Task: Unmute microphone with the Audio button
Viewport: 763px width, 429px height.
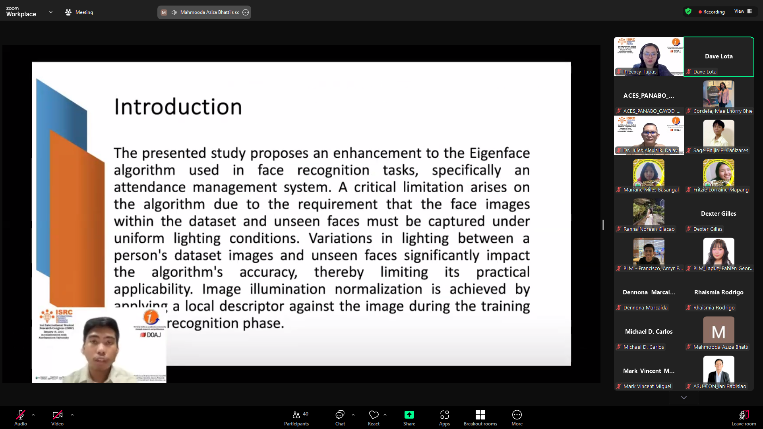Action: click(x=21, y=415)
